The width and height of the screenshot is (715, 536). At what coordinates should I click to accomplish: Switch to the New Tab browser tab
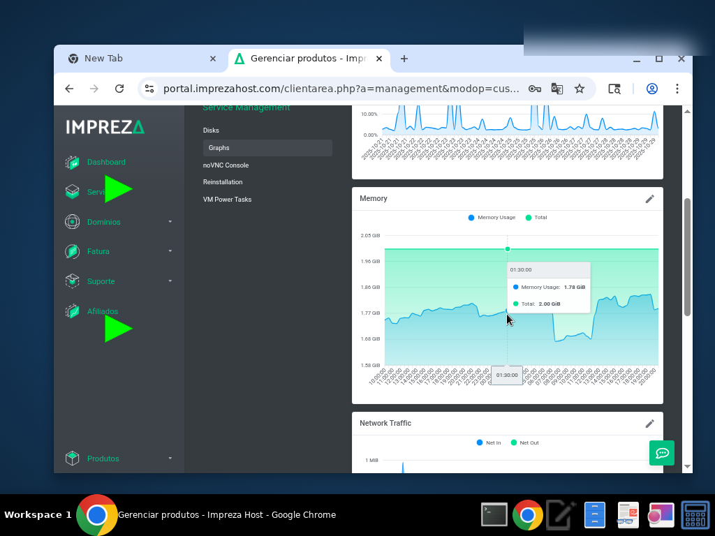click(141, 59)
